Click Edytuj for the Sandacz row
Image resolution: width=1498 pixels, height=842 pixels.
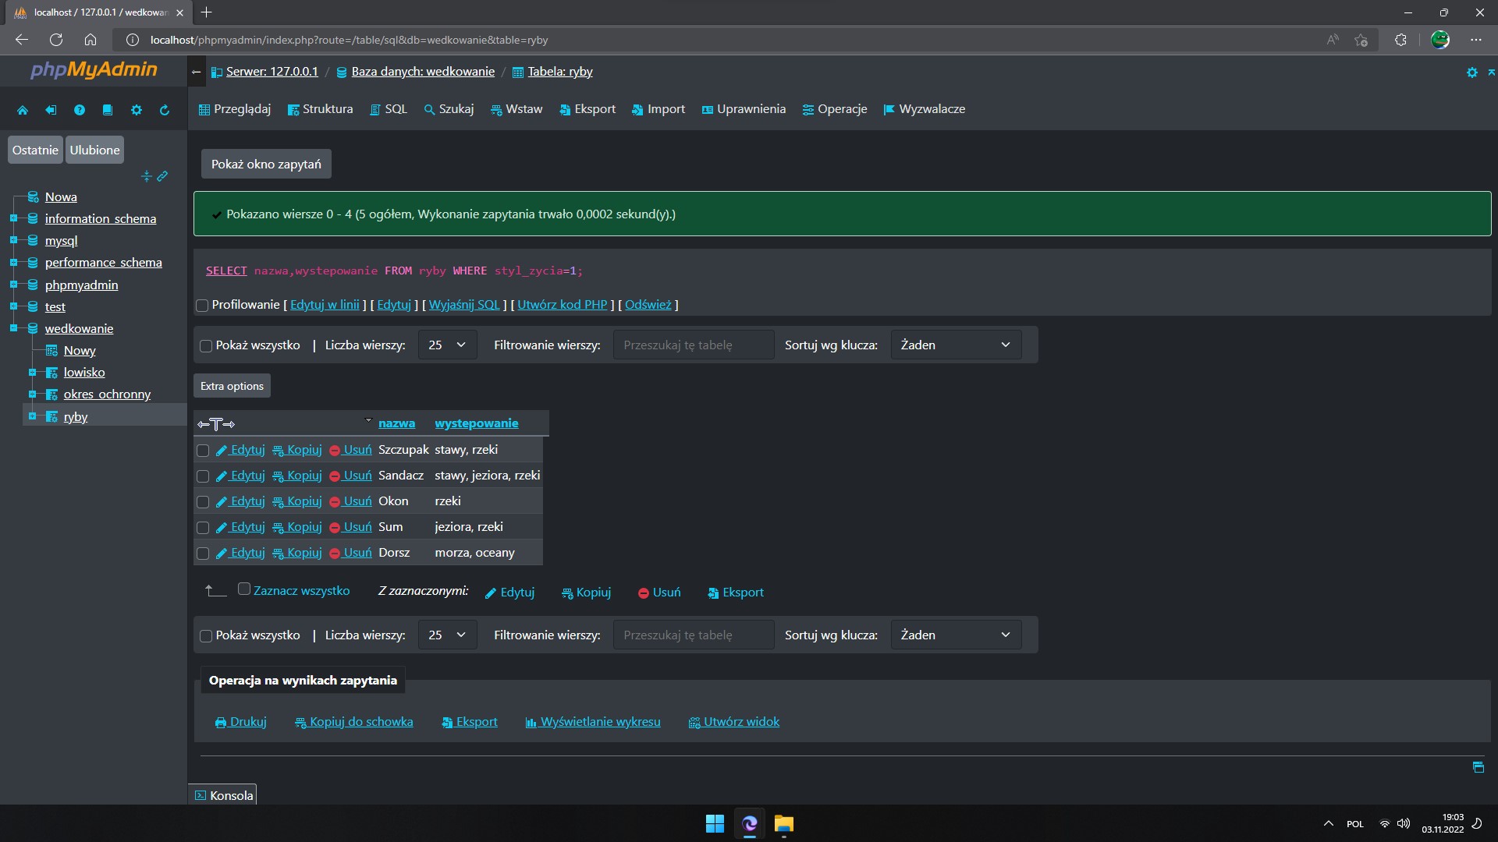240,476
